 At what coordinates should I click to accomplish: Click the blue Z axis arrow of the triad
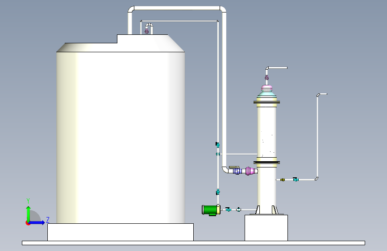pos(37,222)
